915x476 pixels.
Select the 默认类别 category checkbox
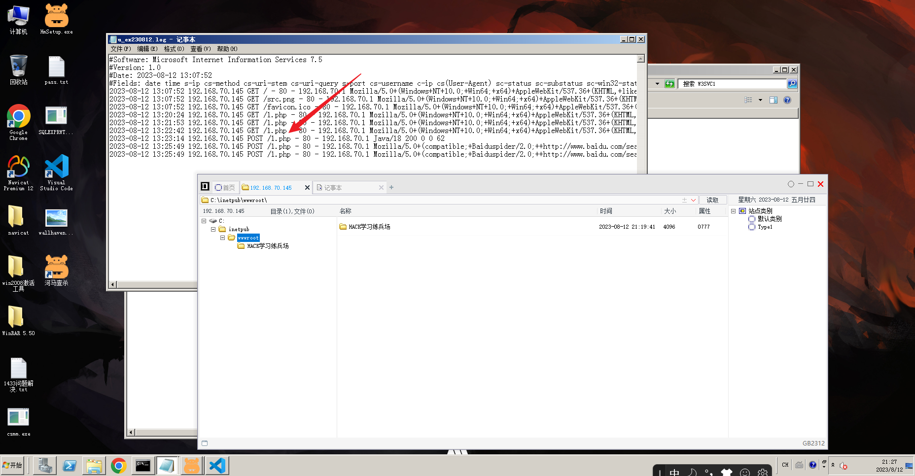pyautogui.click(x=752, y=219)
